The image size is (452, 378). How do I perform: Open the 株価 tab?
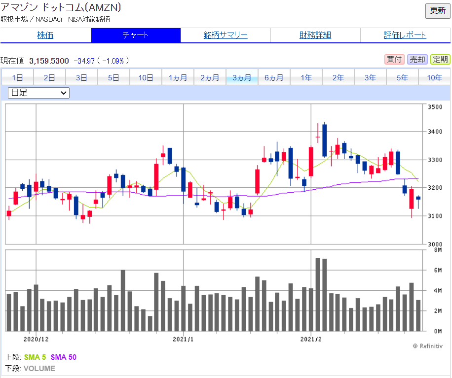pyautogui.click(x=45, y=35)
